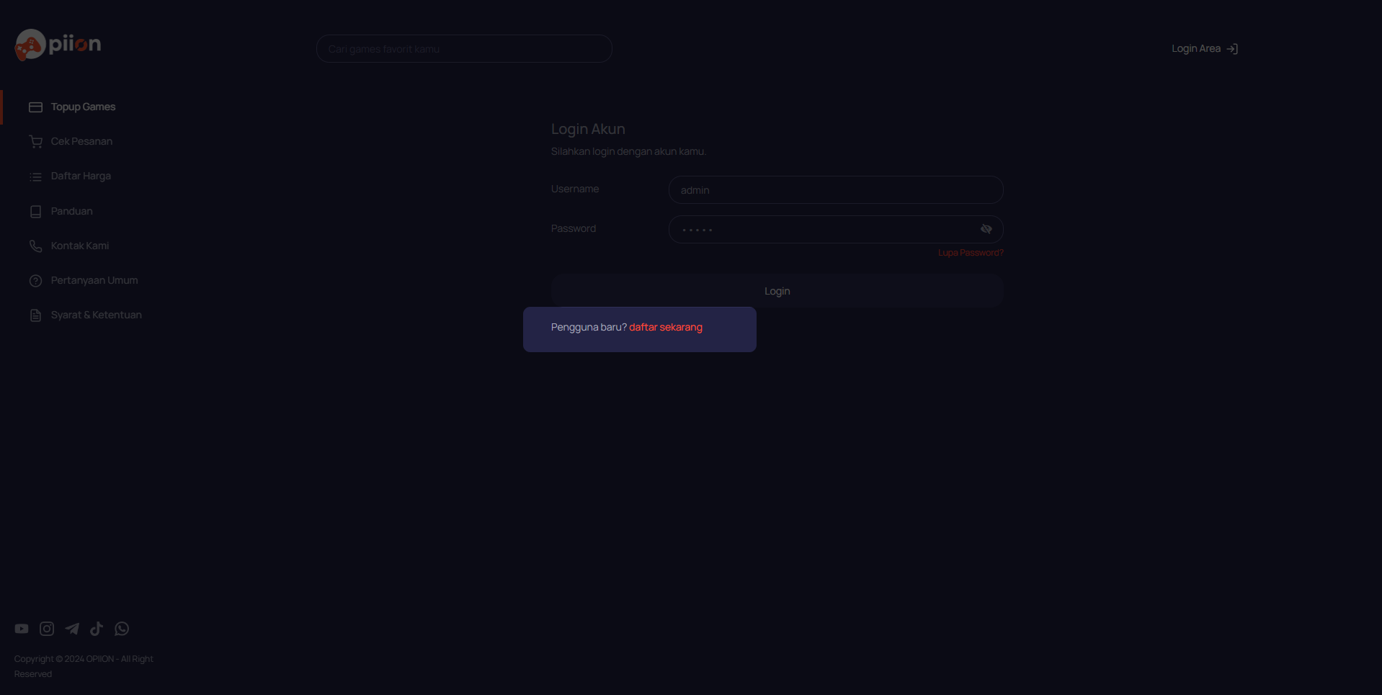
Task: Open the TikTok social icon
Action: point(97,629)
